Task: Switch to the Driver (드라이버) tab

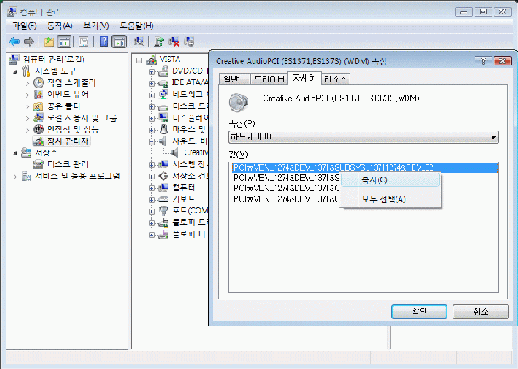Action: [x=269, y=79]
